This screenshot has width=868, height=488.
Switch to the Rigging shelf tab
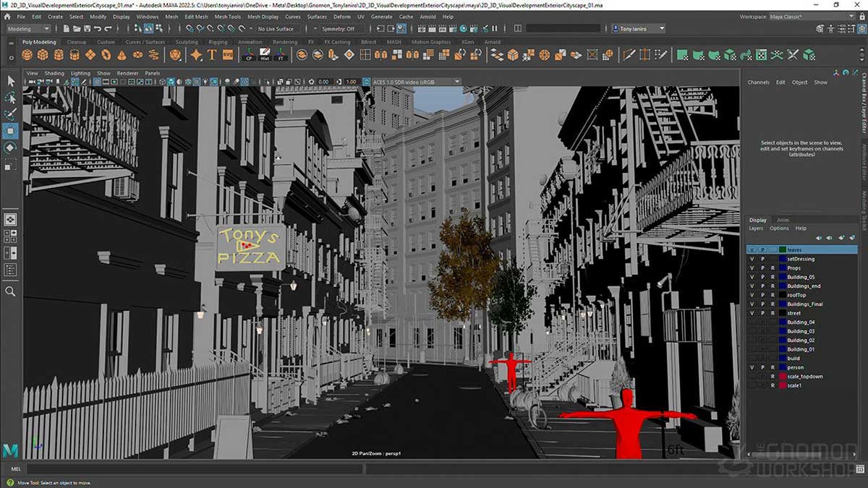tap(219, 42)
